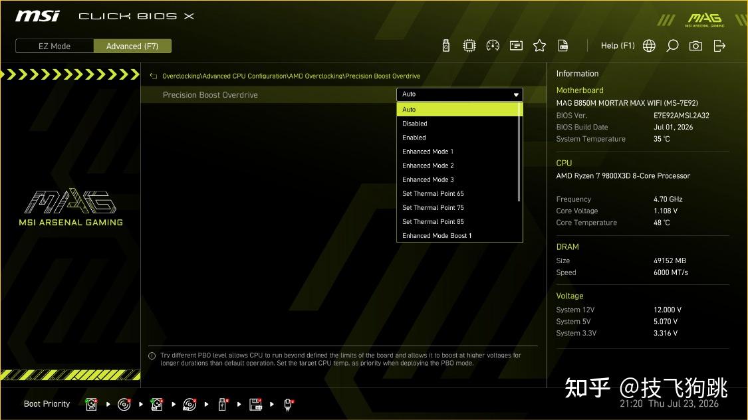The width and height of the screenshot is (748, 420).
Task: Select the network boot device icon
Action: pos(288,404)
